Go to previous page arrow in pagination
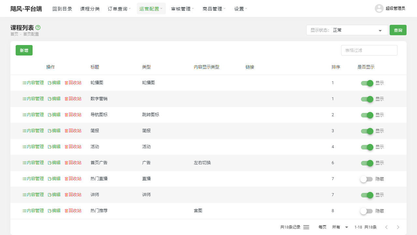 click(x=386, y=227)
